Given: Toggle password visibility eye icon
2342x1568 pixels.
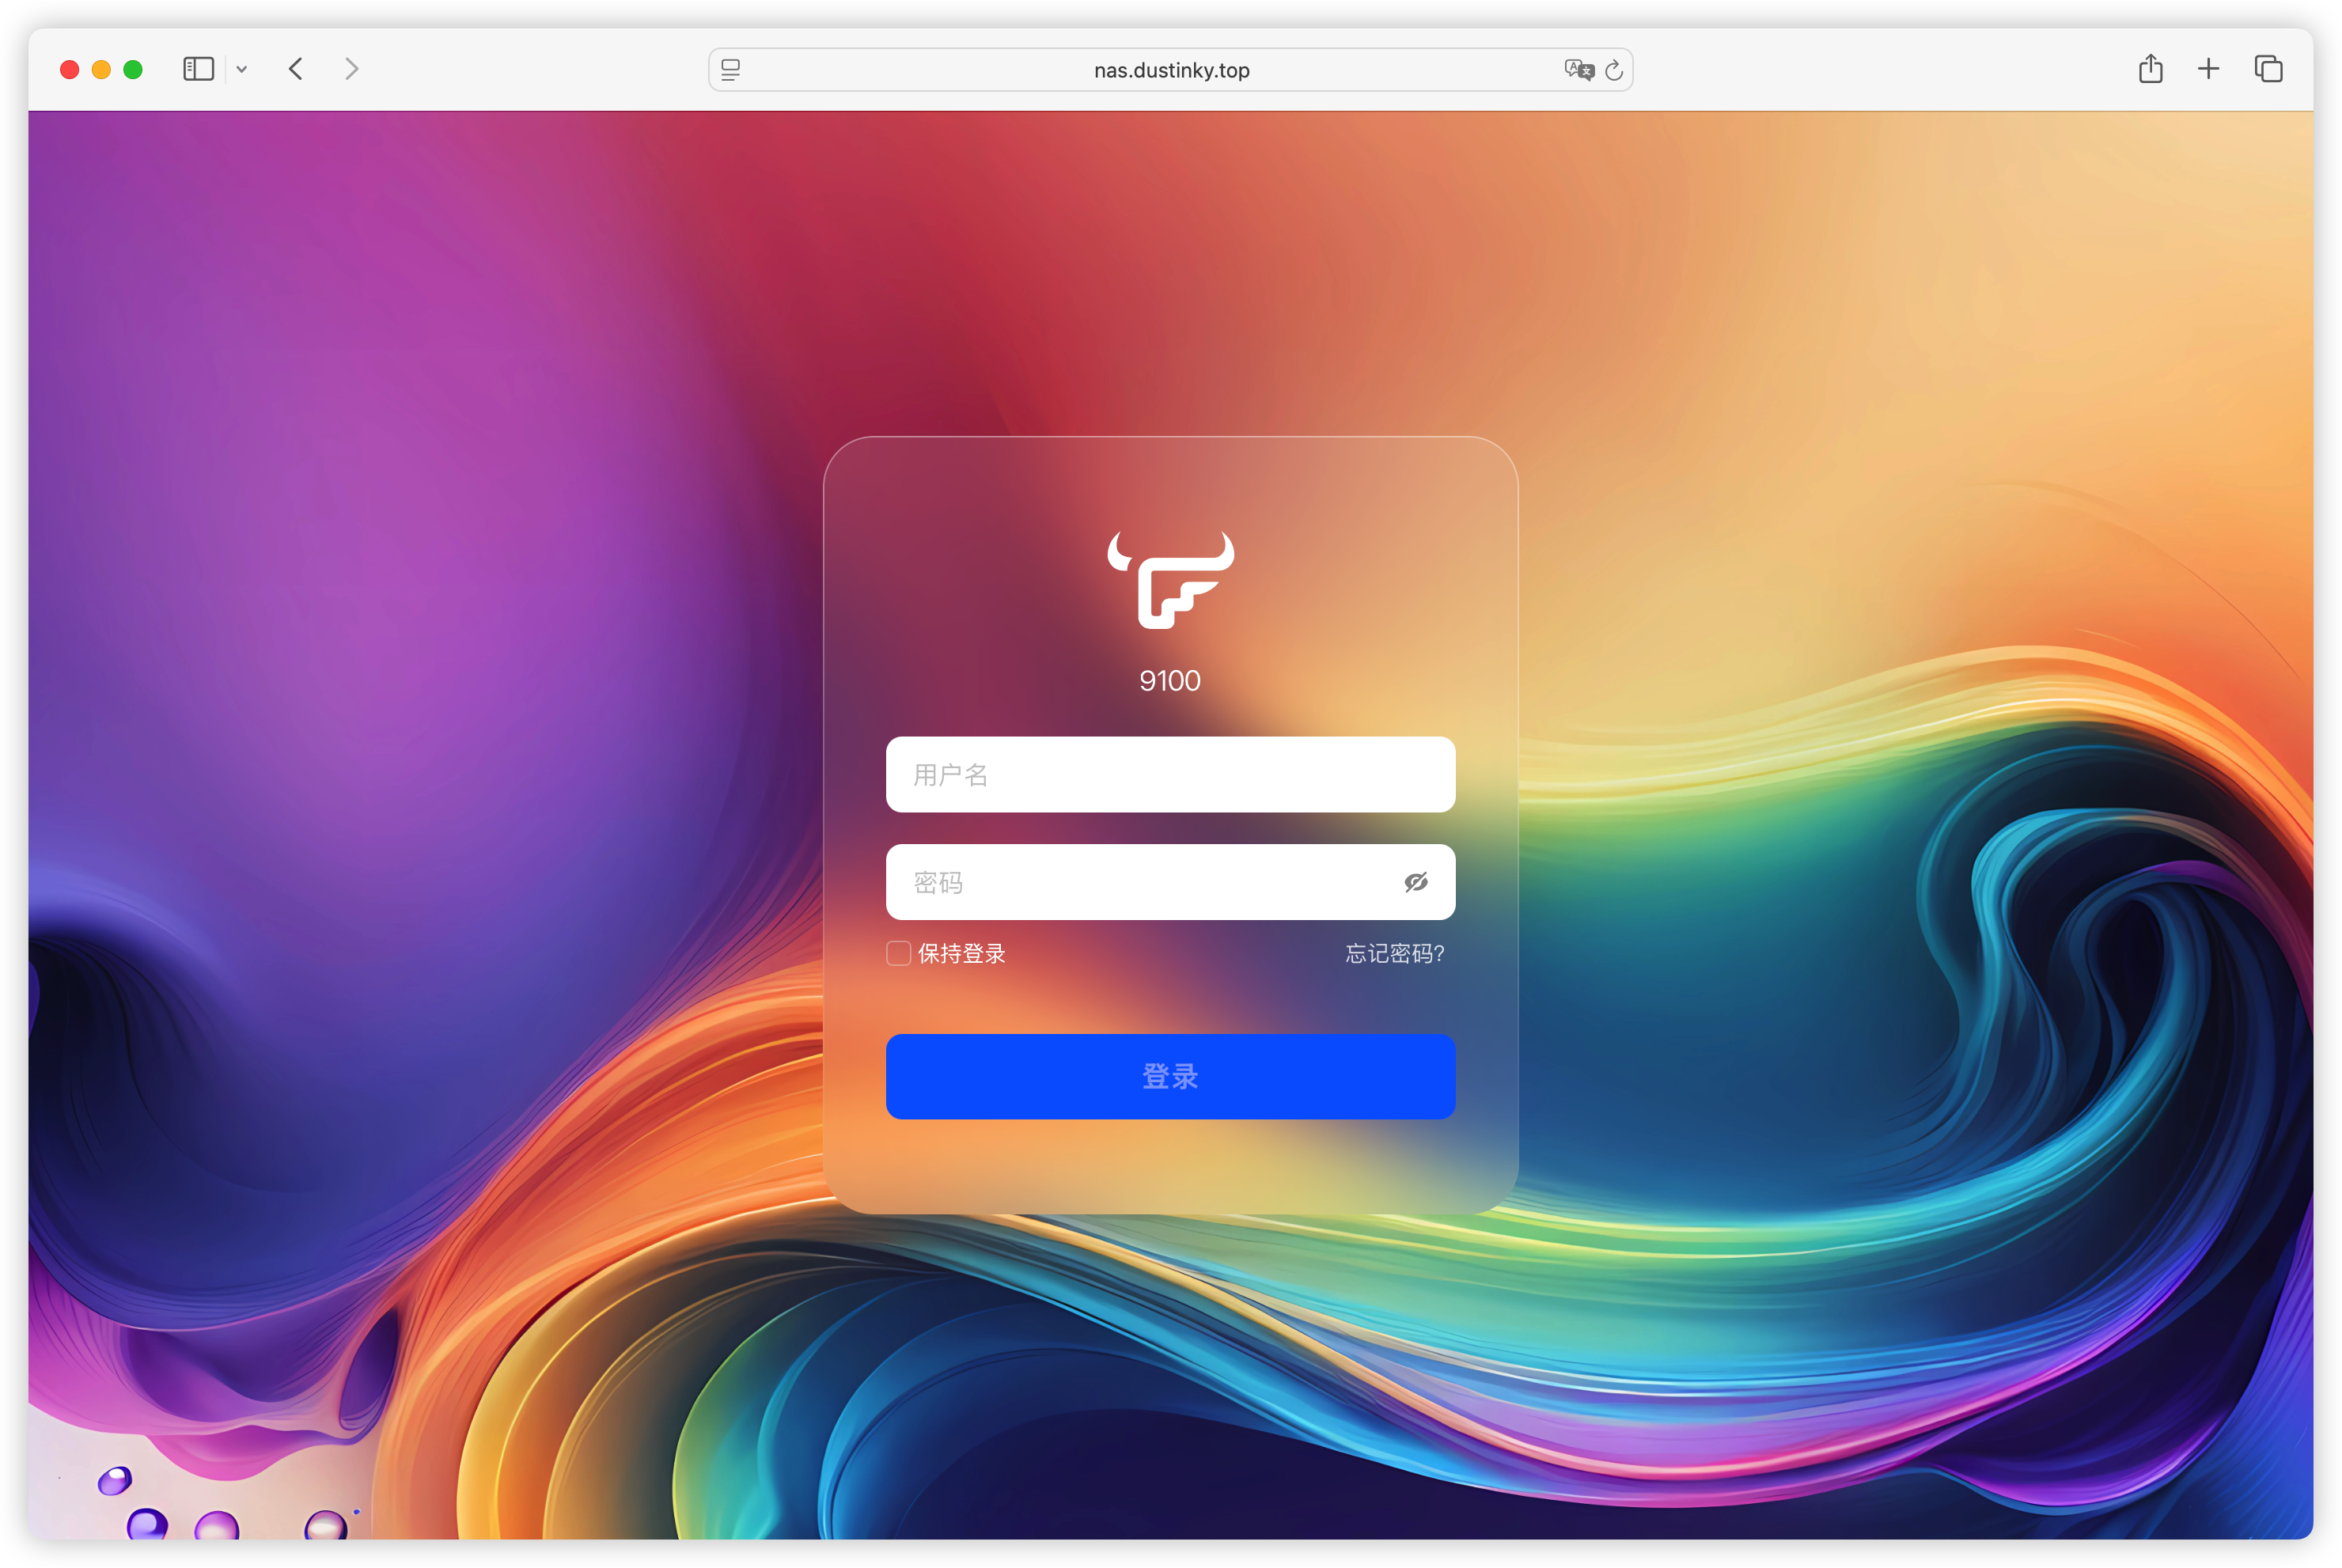Looking at the screenshot, I should tap(1416, 882).
